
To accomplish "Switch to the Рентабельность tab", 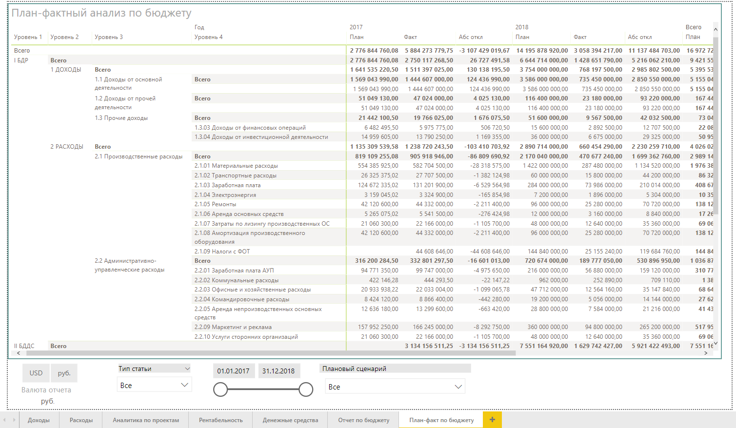I will (220, 420).
